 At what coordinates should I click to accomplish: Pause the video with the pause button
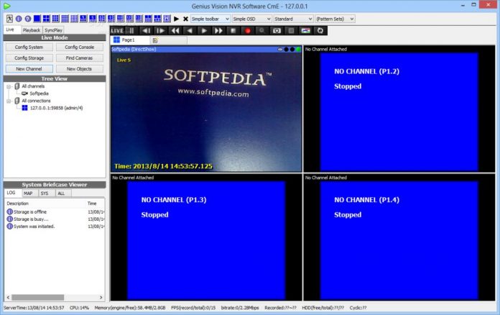pos(131,31)
